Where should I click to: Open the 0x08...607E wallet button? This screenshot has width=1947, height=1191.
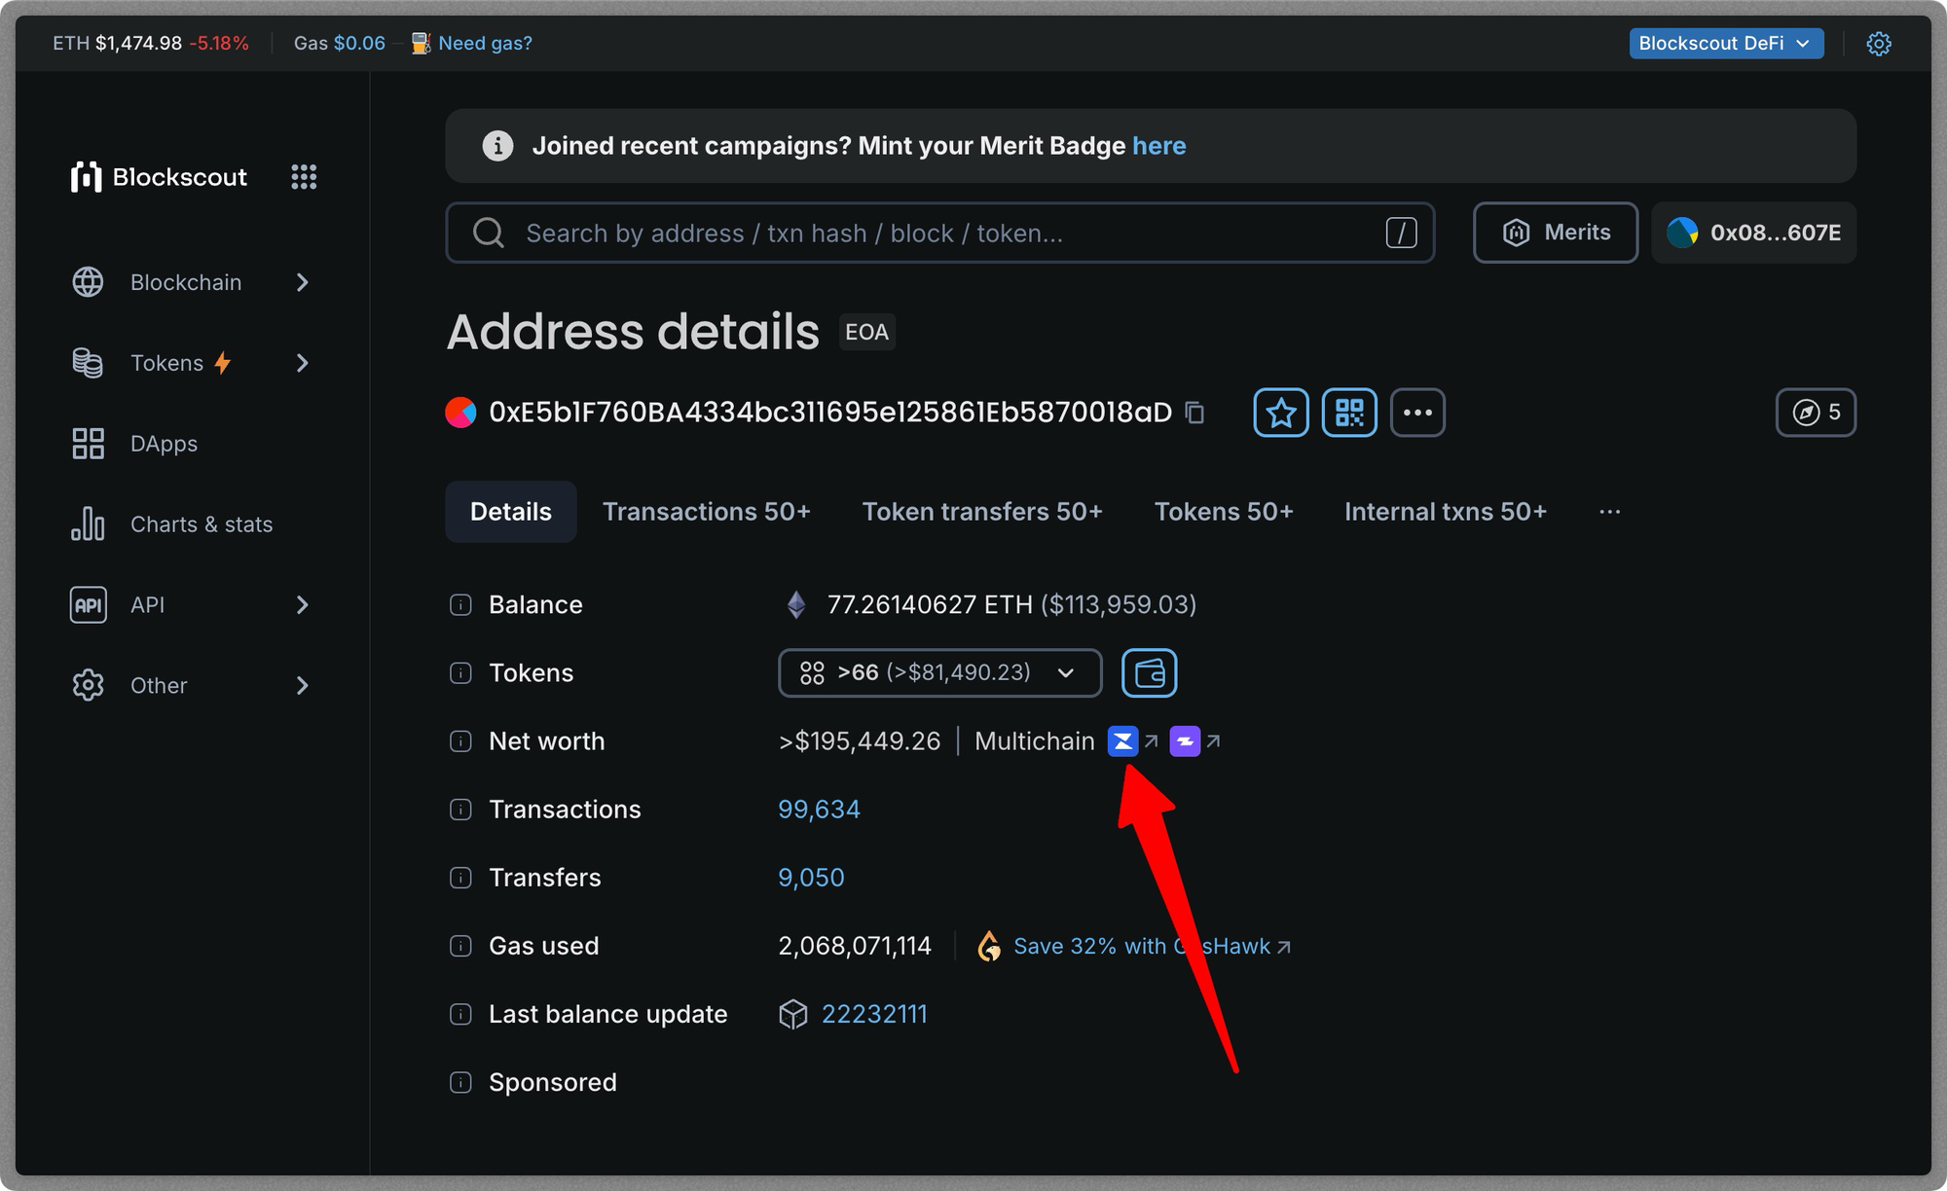pyautogui.click(x=1754, y=233)
